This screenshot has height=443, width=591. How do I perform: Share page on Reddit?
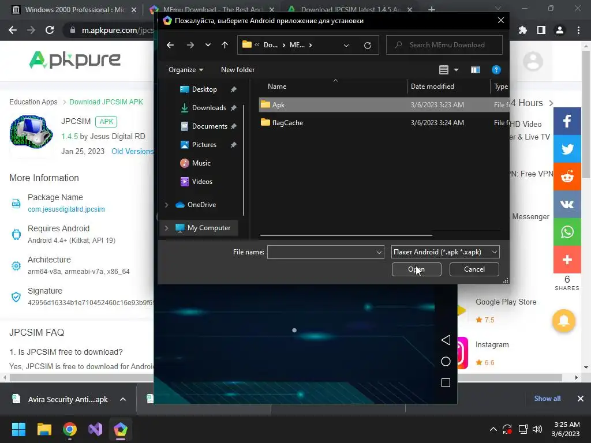pos(567,177)
